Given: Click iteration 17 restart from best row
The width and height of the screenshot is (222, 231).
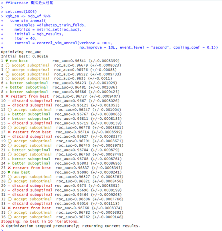Looking at the screenshot, I should tap(62, 132).
